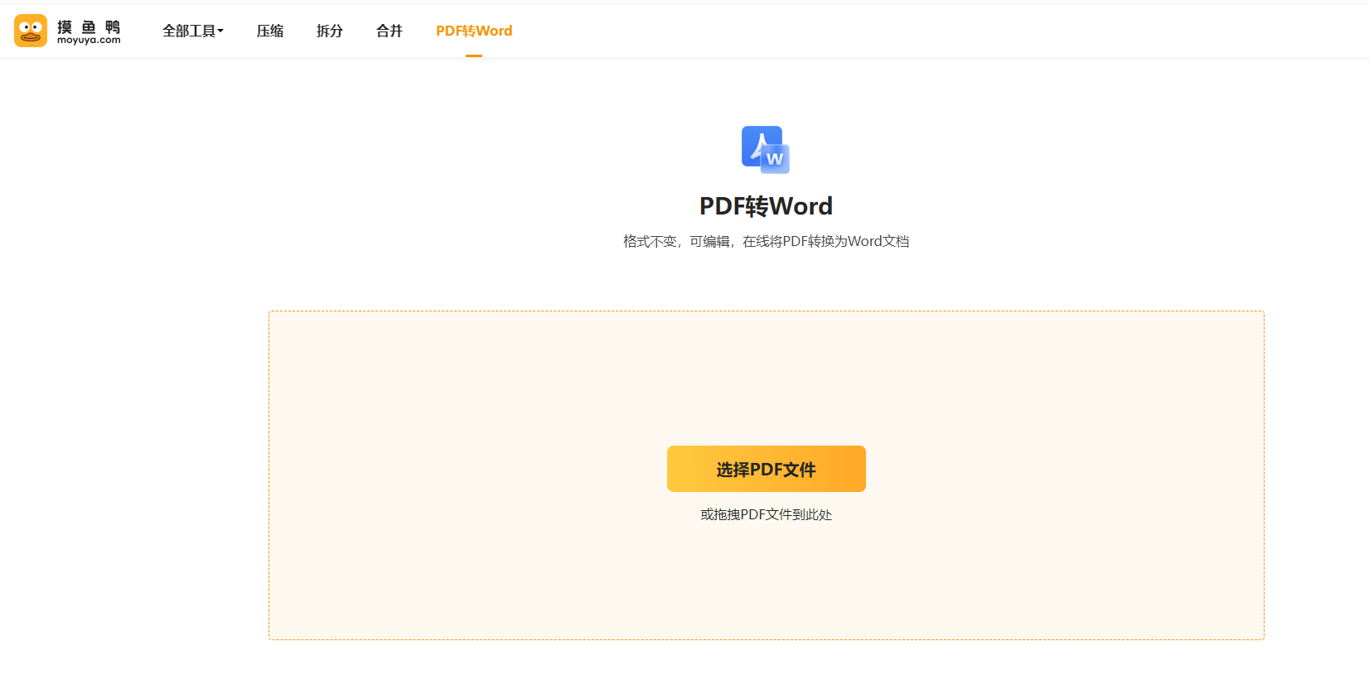
Task: Open the 全部工具 dropdown menu
Action: (x=193, y=31)
